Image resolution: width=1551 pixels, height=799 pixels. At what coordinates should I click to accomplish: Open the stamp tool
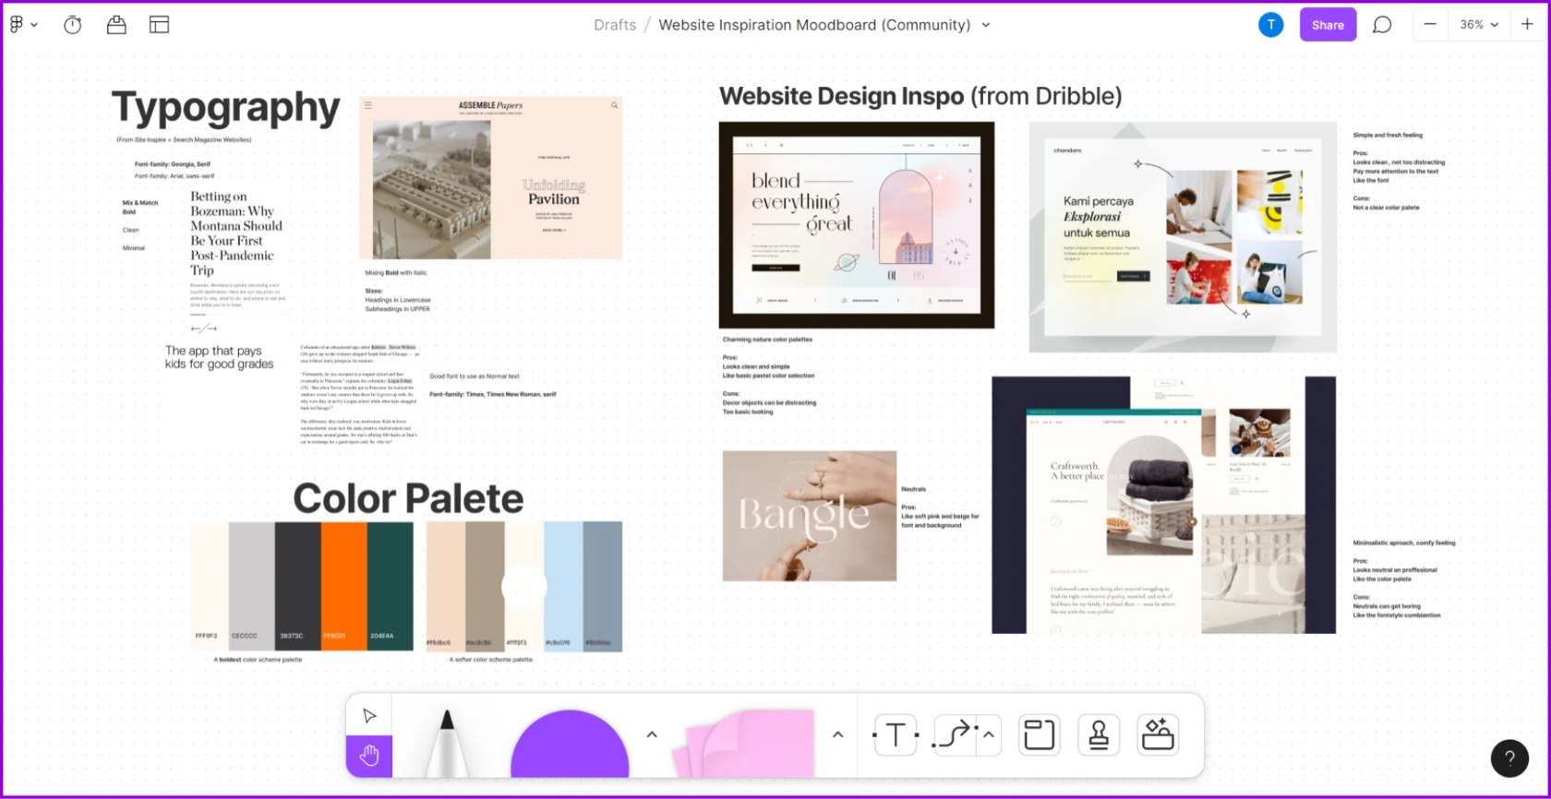click(1098, 735)
